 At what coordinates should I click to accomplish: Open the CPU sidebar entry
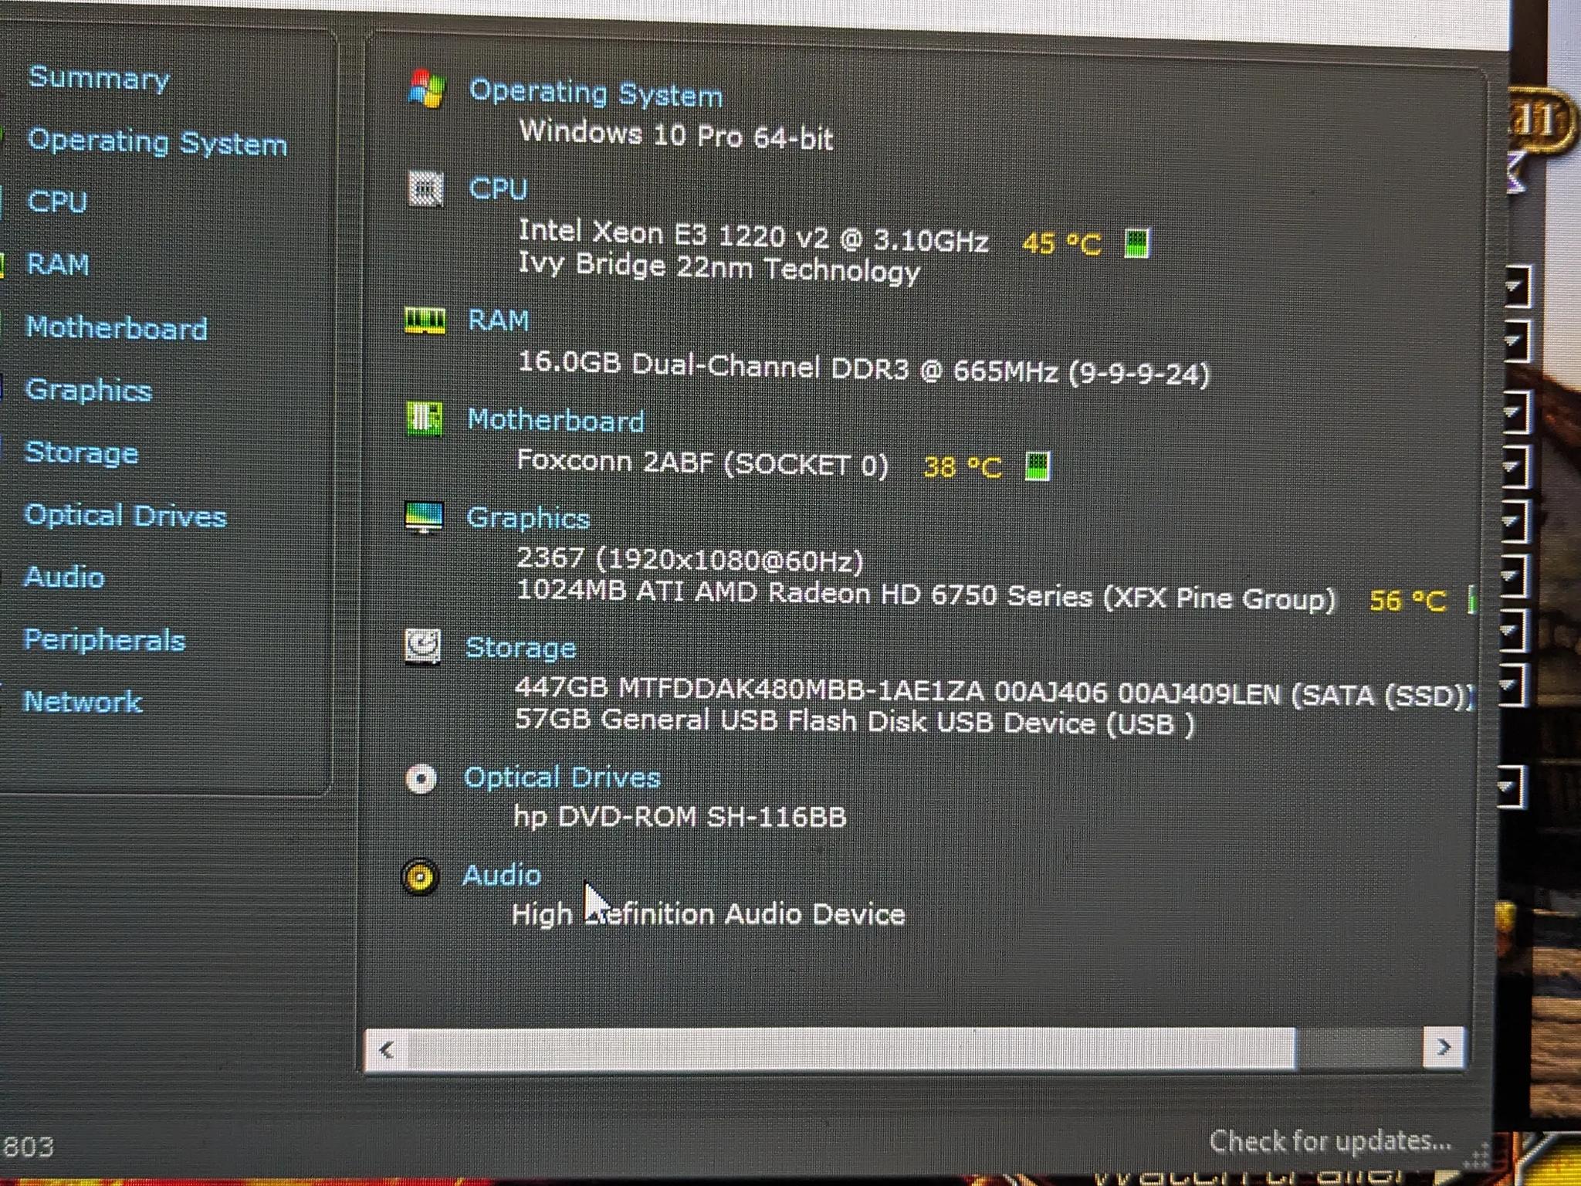tap(57, 202)
